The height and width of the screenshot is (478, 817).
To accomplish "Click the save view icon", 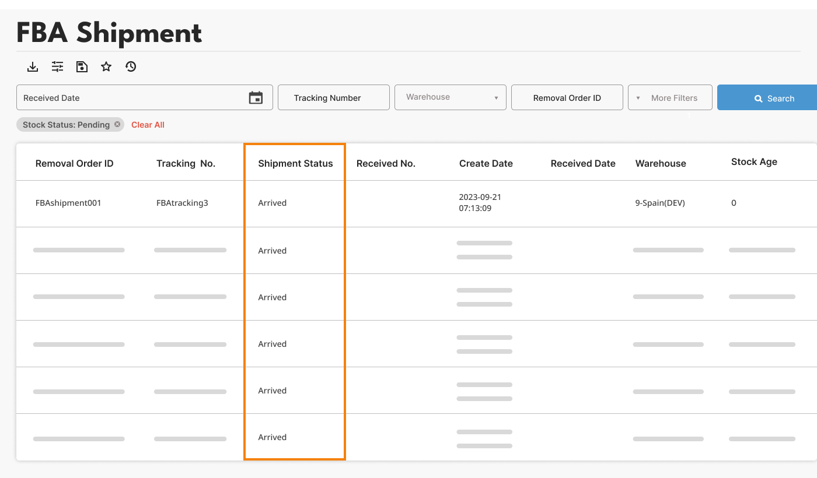I will [x=82, y=67].
